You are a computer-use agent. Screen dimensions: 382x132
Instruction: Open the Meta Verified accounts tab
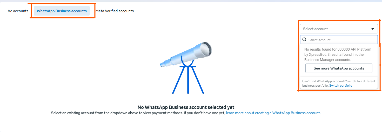(115, 11)
